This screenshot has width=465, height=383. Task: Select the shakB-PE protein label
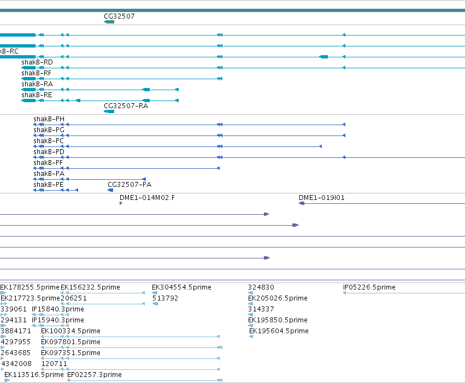tap(48, 185)
